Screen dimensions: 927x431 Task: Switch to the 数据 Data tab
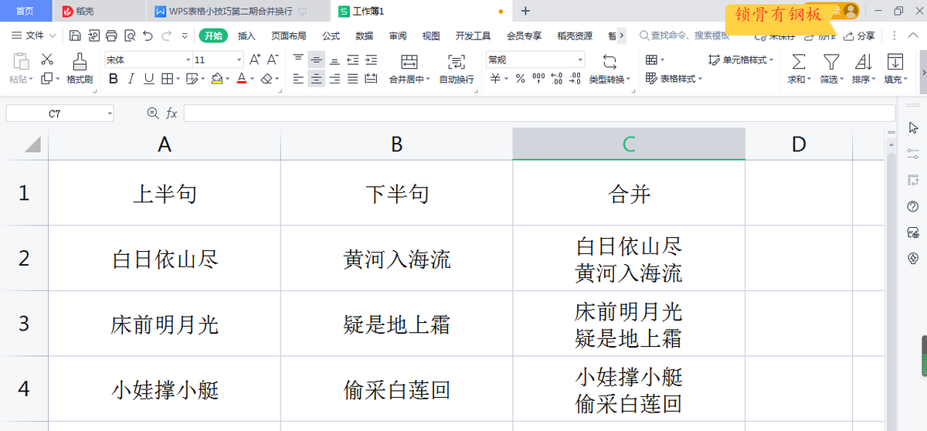tap(365, 36)
